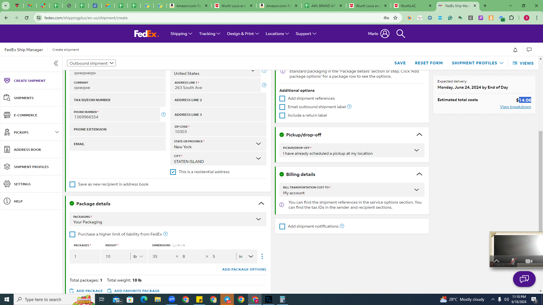Go to Shipments in the sidebar
The height and width of the screenshot is (305, 543).
point(31,98)
